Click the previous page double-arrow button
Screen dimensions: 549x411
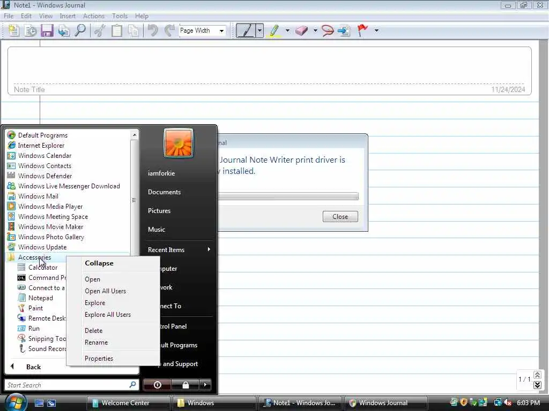point(537,375)
